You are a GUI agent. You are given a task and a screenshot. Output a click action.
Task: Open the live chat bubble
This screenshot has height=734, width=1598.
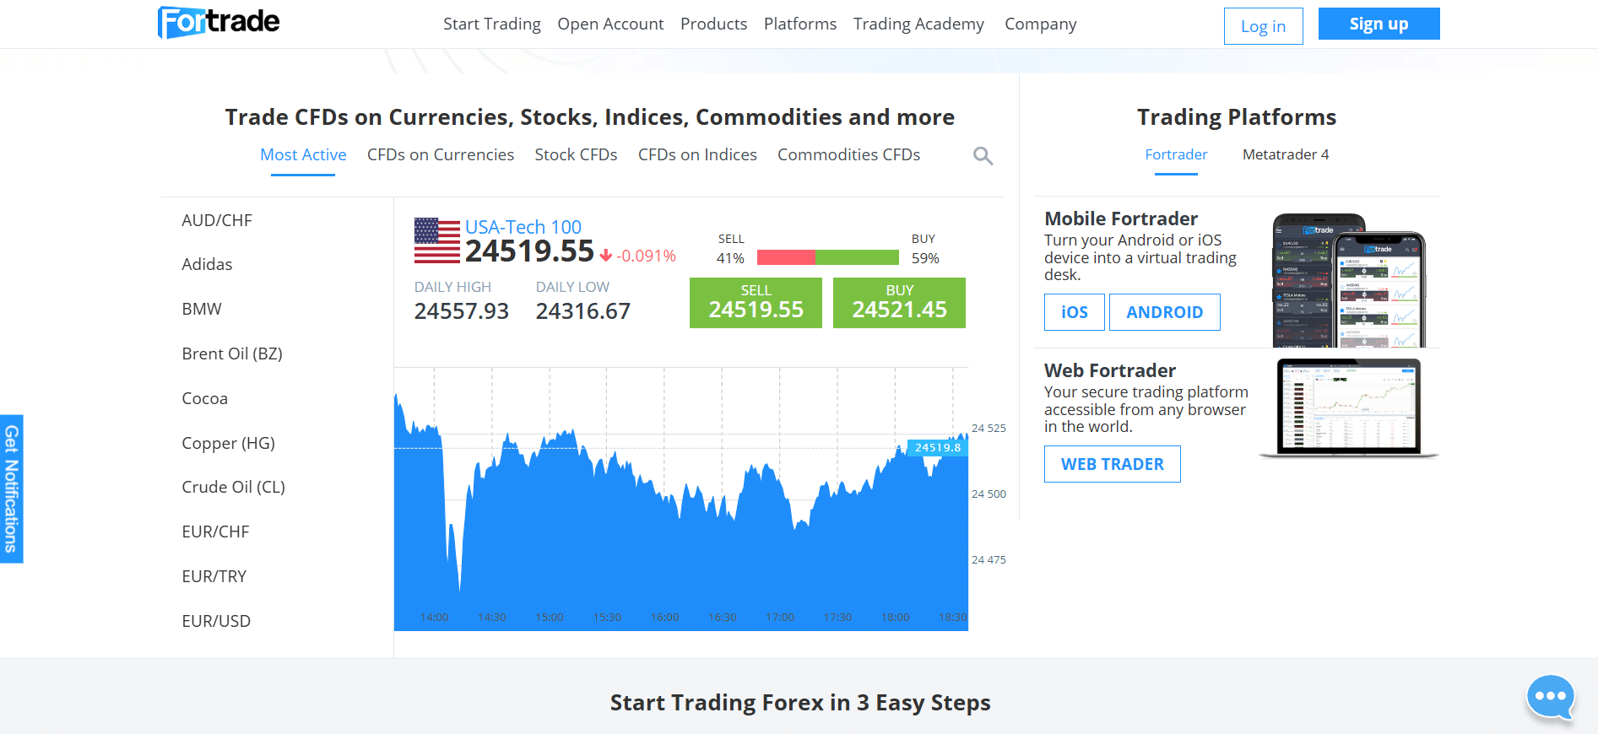point(1551,697)
